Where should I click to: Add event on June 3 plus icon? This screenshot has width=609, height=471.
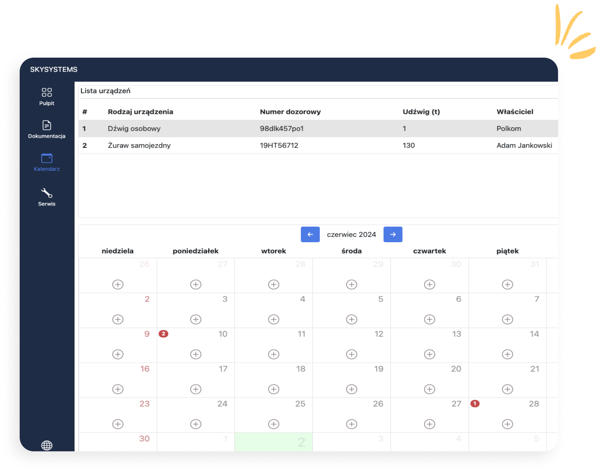tap(196, 319)
